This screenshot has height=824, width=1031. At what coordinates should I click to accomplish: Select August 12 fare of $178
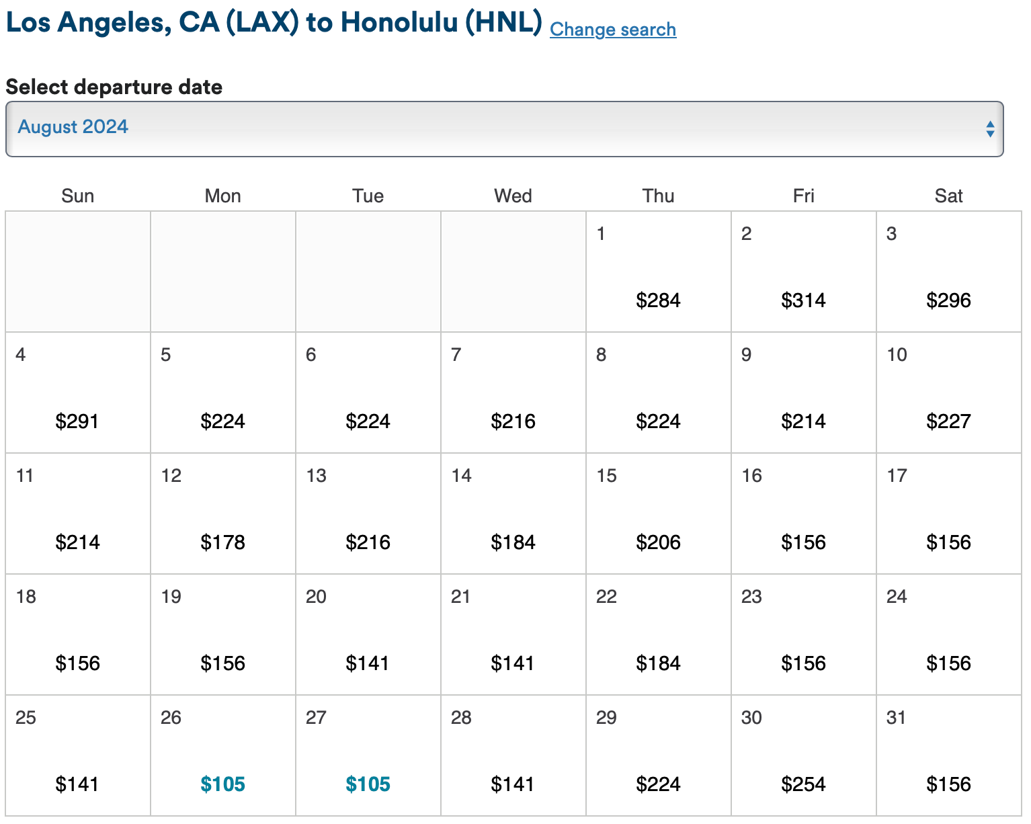tap(222, 542)
